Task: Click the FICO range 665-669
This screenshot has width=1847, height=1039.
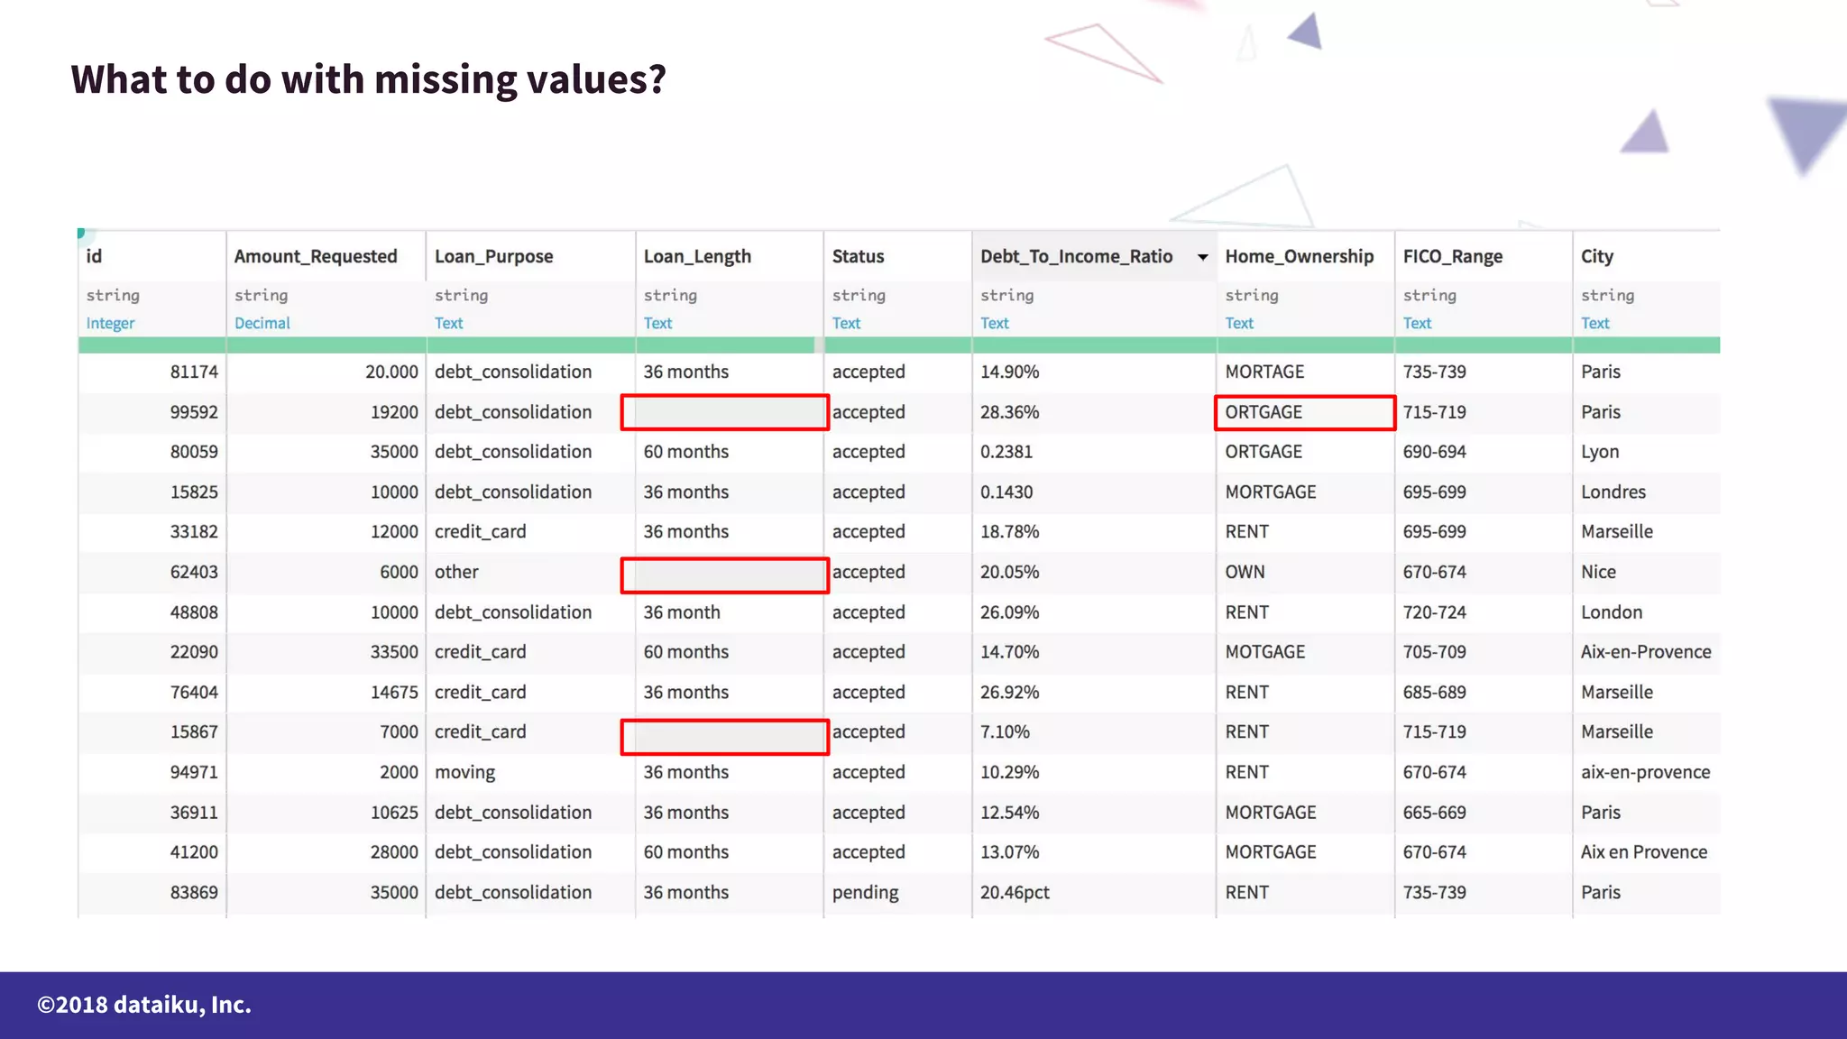Action: coord(1434,813)
